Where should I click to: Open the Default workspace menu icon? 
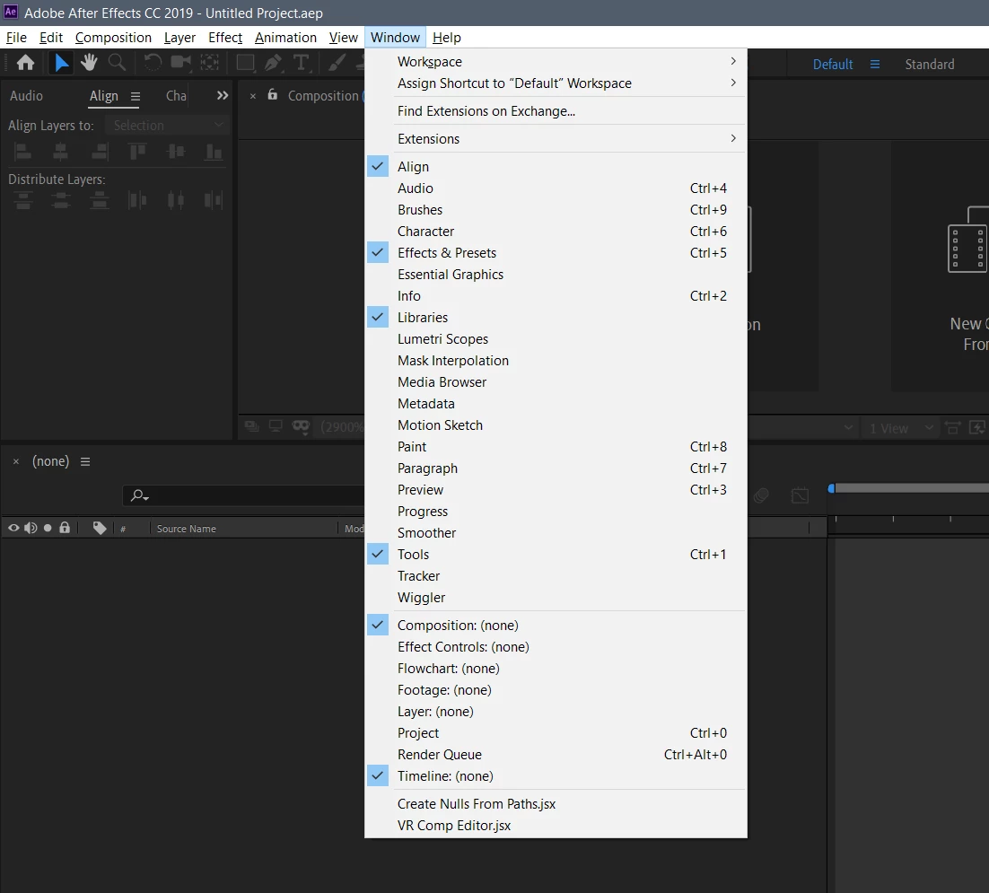874,65
